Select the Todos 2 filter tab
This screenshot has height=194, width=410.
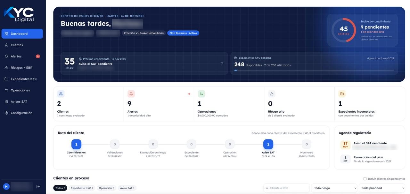click(60, 188)
